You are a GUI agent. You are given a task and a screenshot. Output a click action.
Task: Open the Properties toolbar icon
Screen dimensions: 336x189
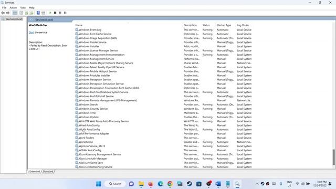click(21, 13)
